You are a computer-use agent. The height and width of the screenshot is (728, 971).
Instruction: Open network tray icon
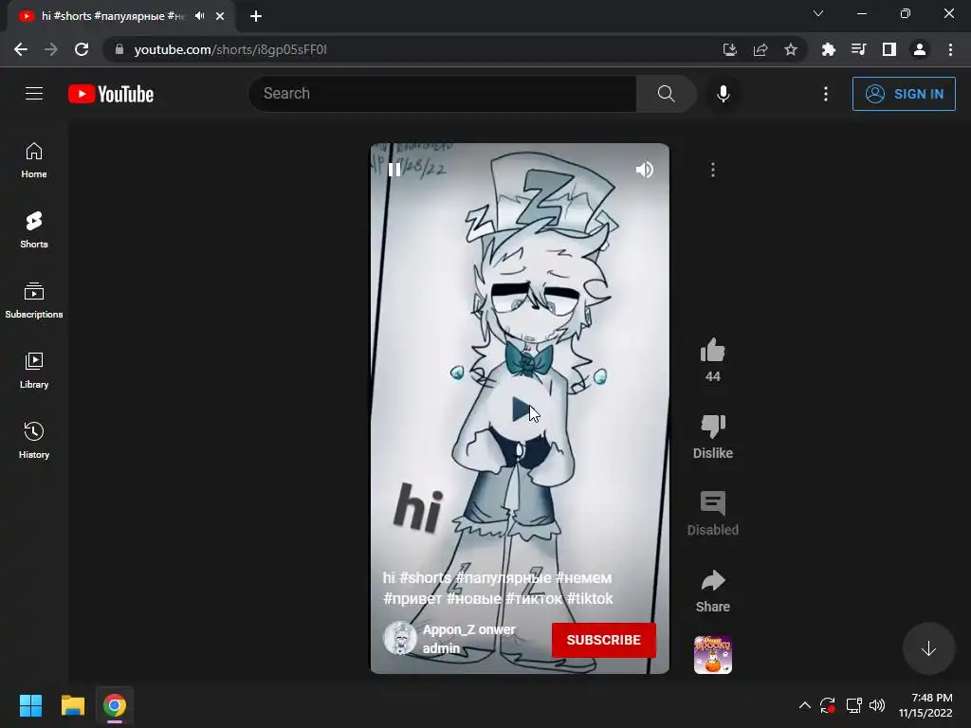pos(854,705)
